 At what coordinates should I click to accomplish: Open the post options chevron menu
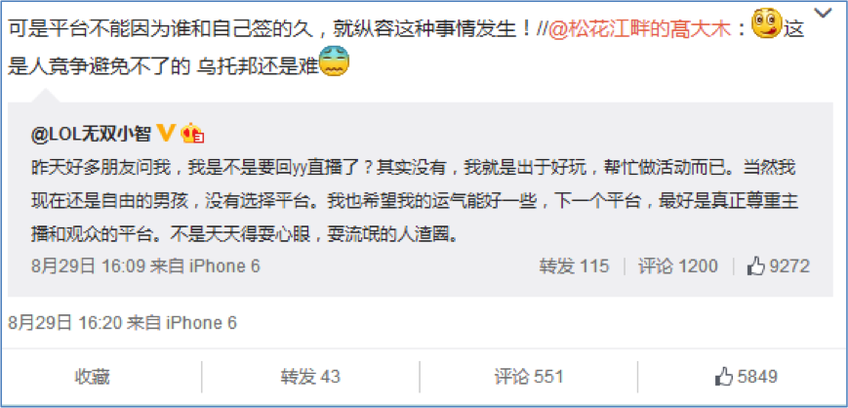(x=823, y=13)
